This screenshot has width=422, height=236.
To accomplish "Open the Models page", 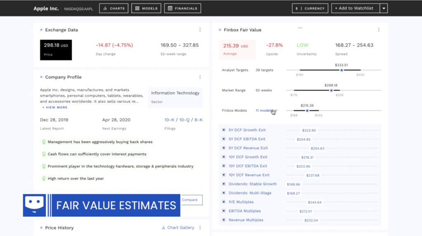I will click(146, 8).
